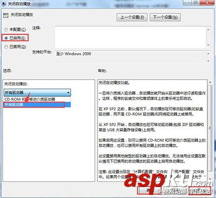This screenshot has height=198, width=216.
Task: Click inside the 注释 comment text box
Action: 131,37
